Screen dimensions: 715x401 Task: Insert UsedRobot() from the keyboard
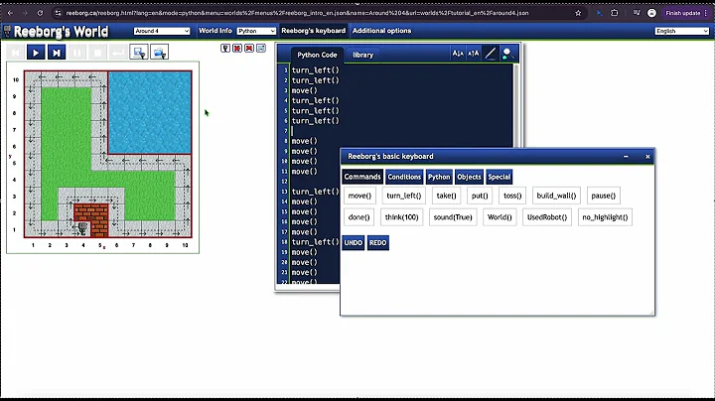tap(547, 217)
